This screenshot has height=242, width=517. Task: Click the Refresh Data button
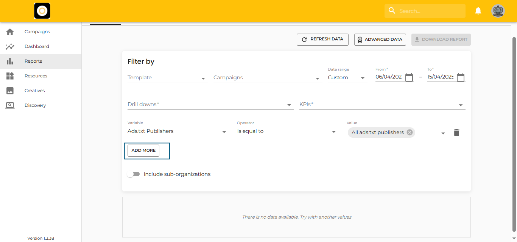322,39
